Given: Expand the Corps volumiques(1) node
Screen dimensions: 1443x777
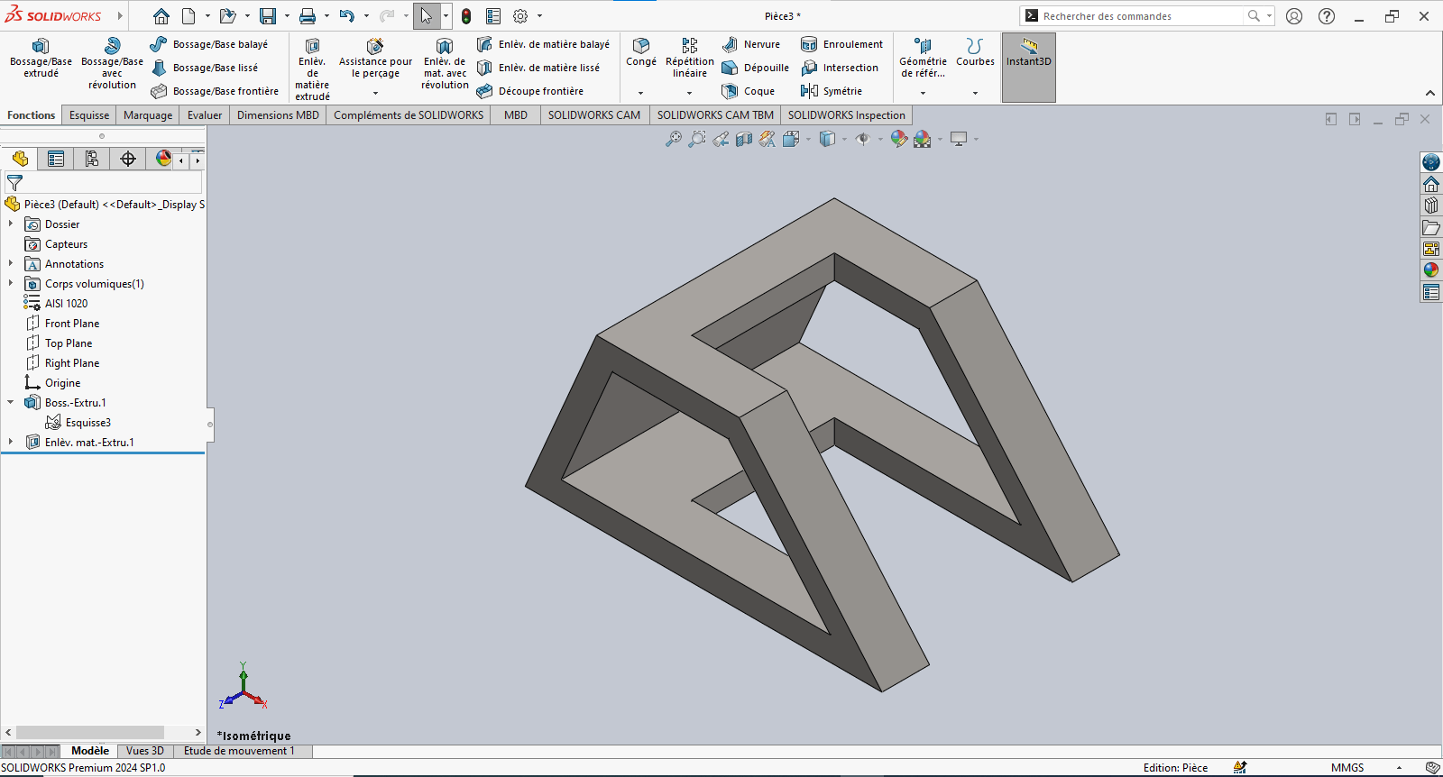Looking at the screenshot, I should point(11,284).
